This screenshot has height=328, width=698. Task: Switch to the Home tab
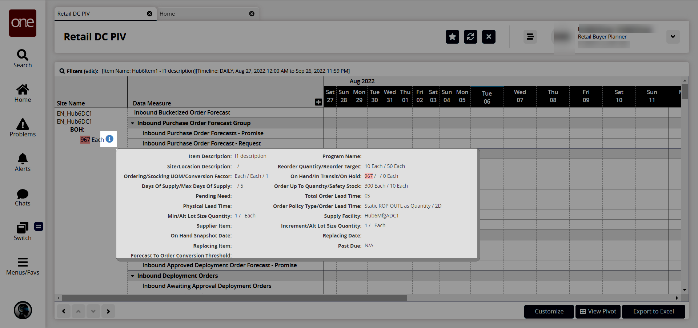(167, 14)
